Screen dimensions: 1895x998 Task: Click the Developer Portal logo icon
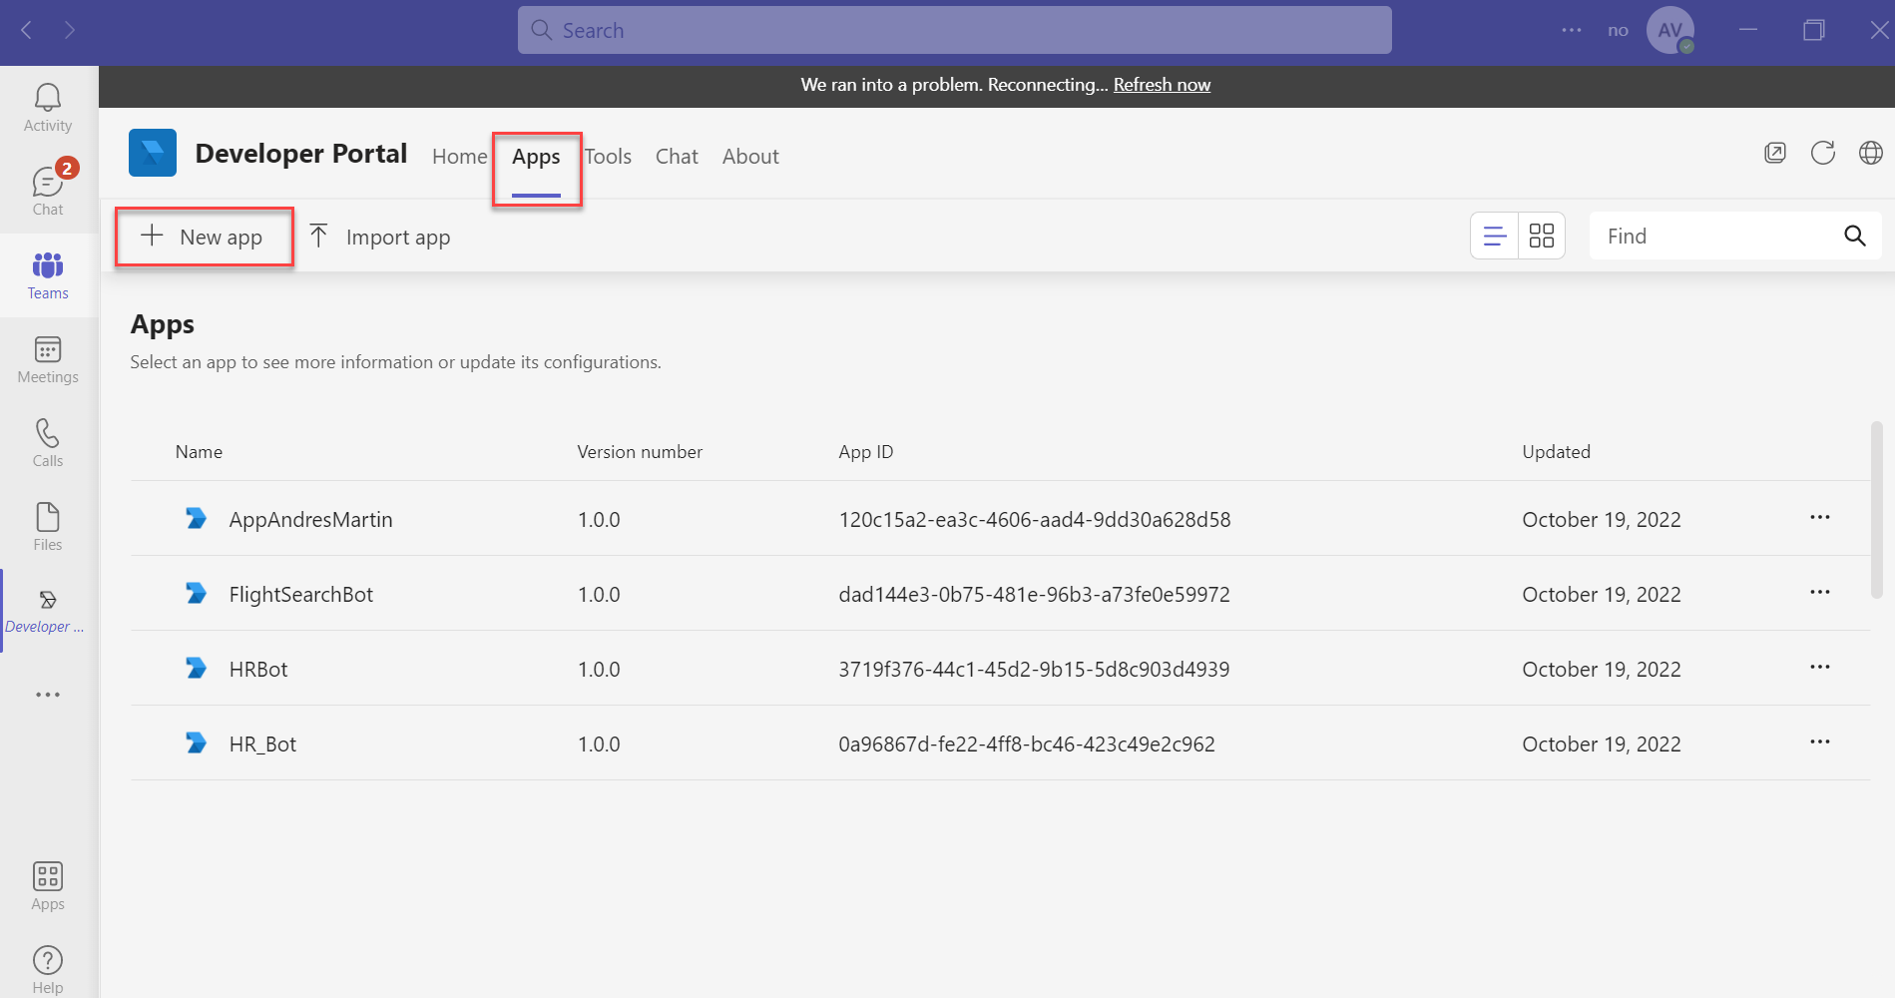click(153, 153)
